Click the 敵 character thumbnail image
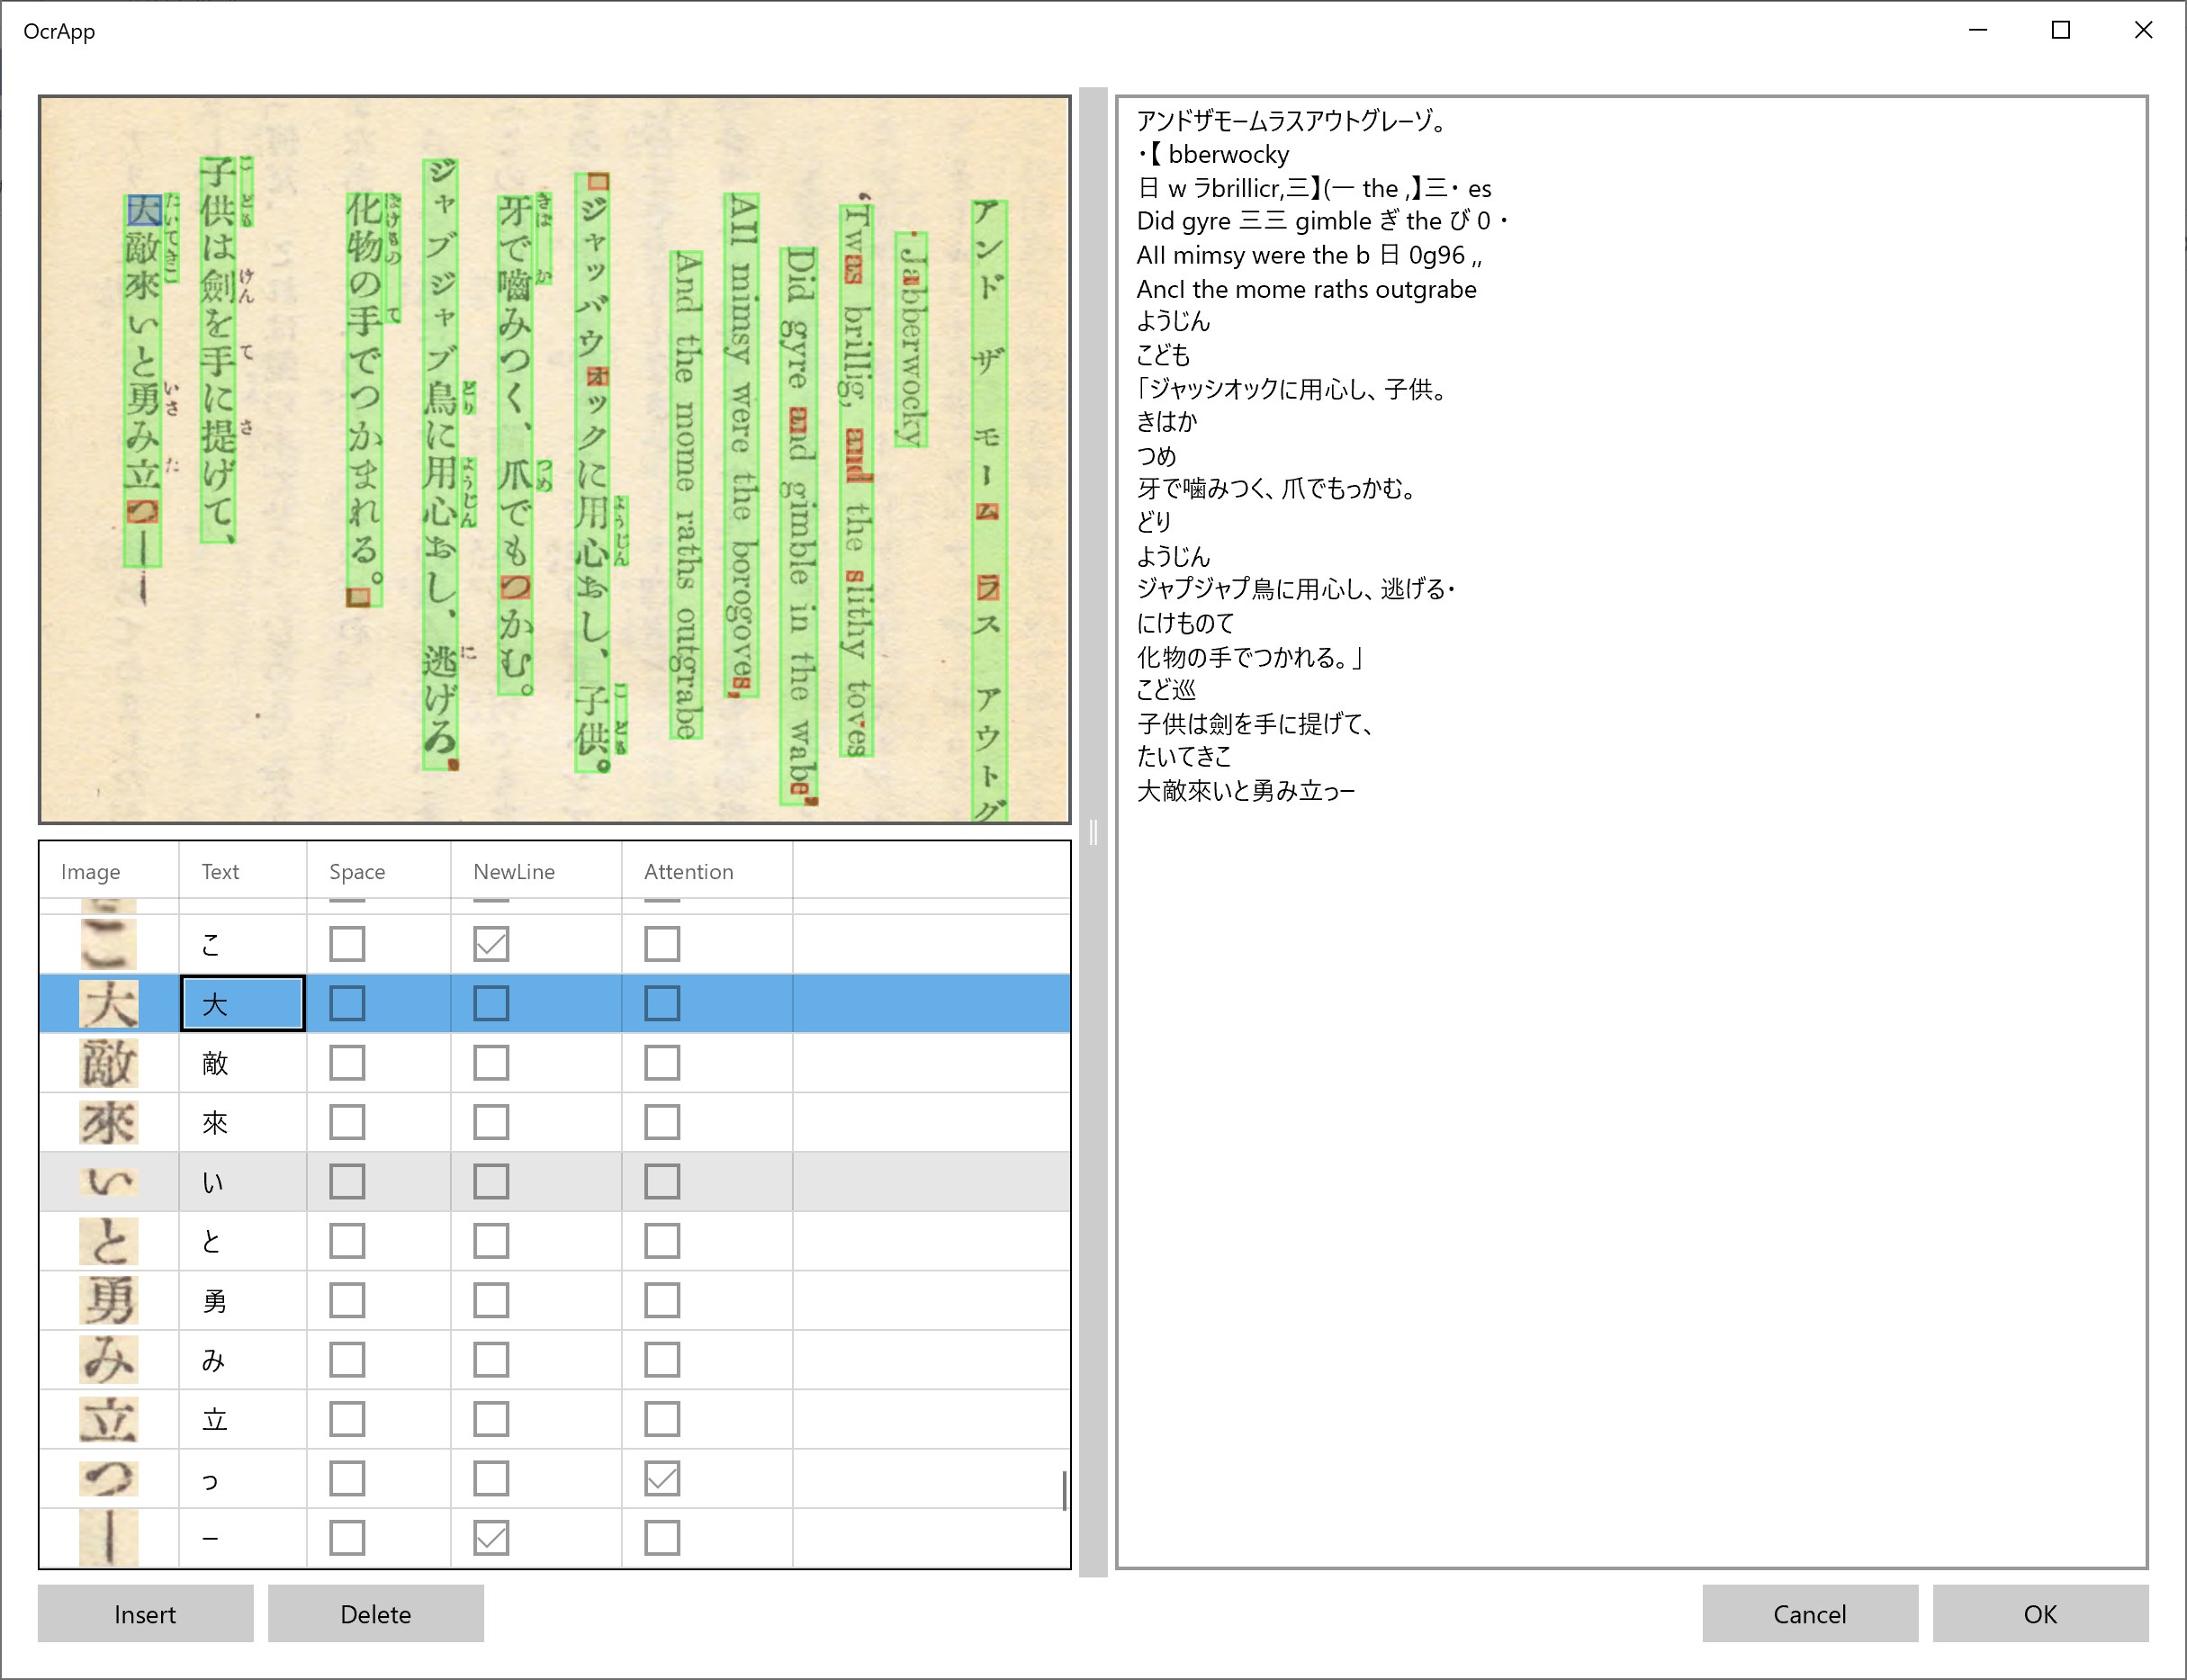The height and width of the screenshot is (1680, 2187). click(108, 1063)
